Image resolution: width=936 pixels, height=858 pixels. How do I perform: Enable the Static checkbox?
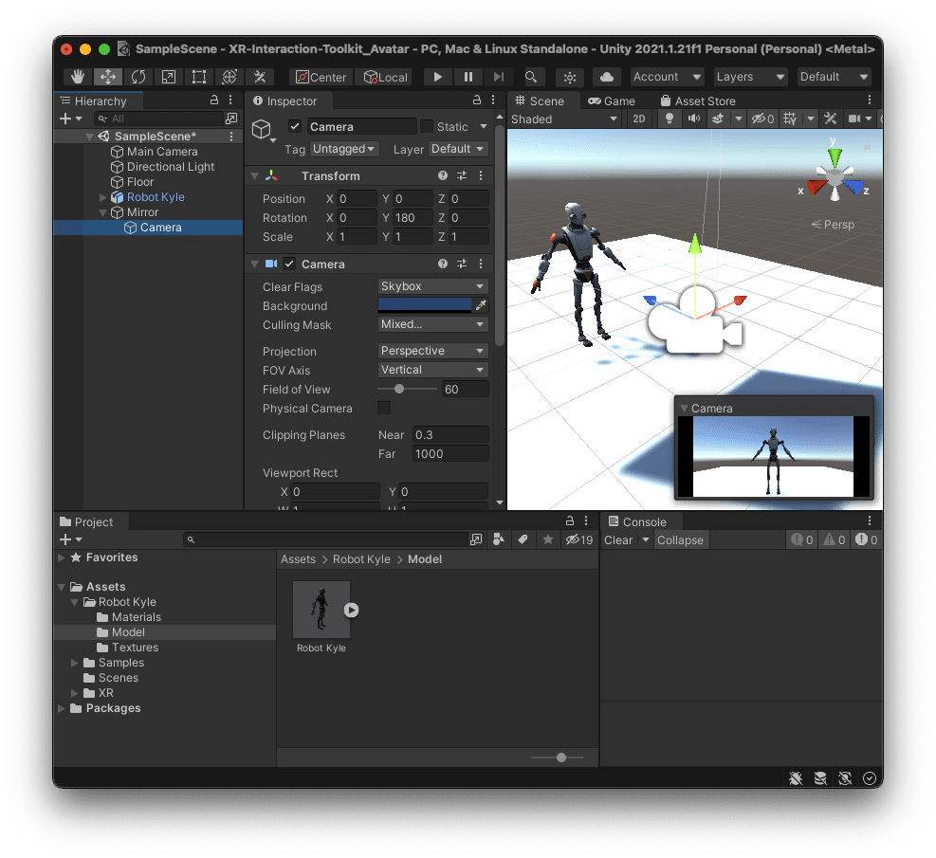pyautogui.click(x=426, y=126)
